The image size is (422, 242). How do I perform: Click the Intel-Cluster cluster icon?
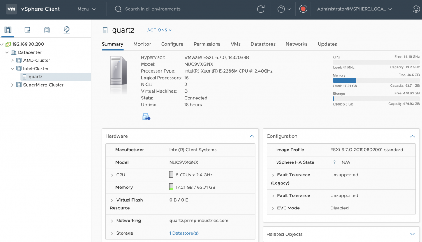[x=19, y=68]
